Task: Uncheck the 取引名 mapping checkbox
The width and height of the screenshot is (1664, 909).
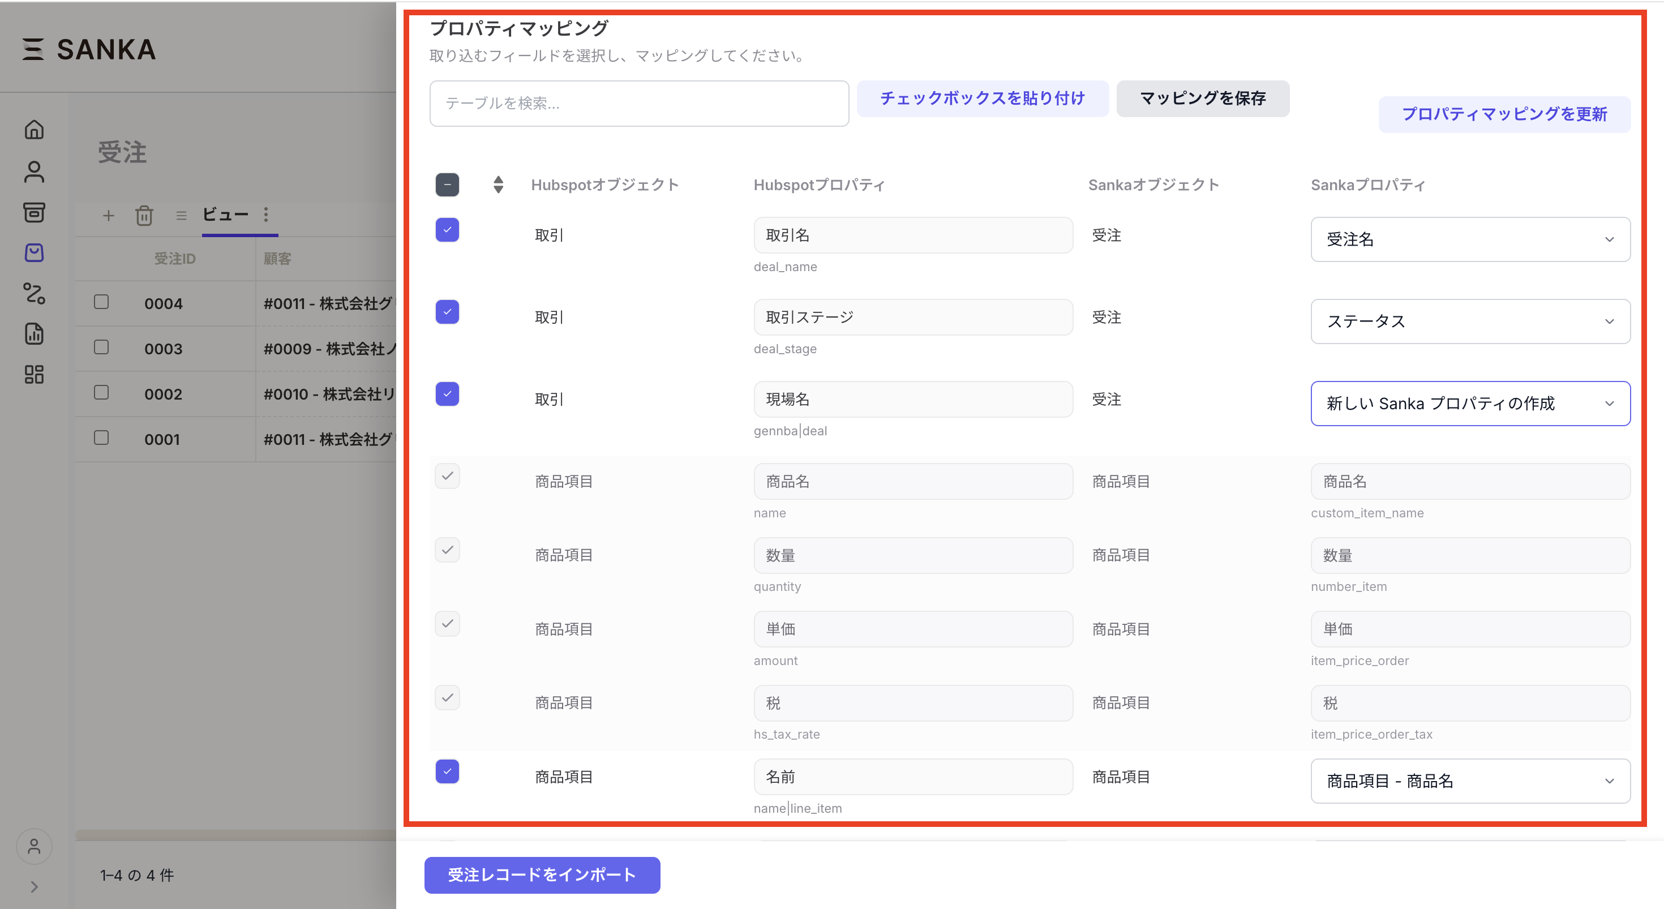Action: pos(447,230)
